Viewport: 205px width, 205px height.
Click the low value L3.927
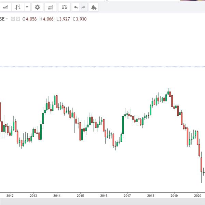point(63,19)
